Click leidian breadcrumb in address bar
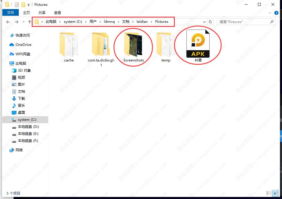The width and height of the screenshot is (282, 199). click(142, 21)
